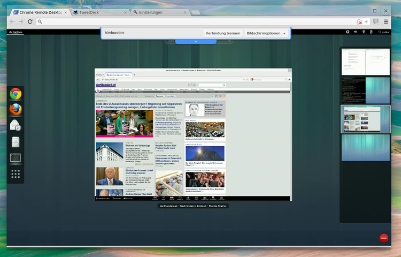Switch to the TweetDeck tab

point(99,12)
